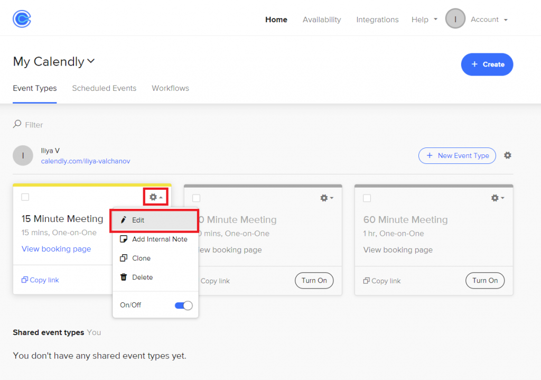541x380 pixels.
Task: Open the gear dropdown on middle event card
Action: (x=327, y=198)
